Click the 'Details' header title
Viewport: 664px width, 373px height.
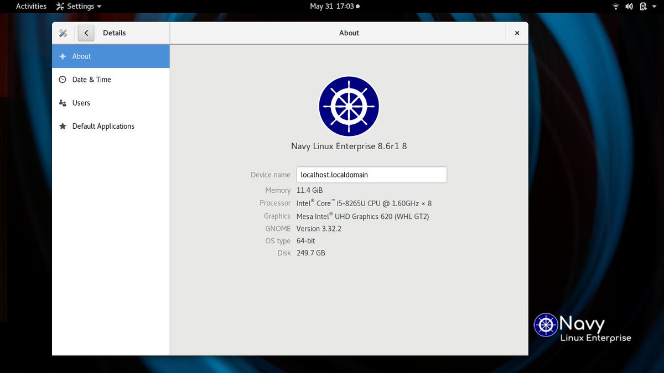click(115, 33)
